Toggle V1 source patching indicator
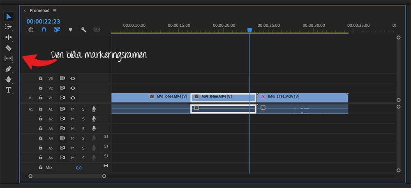Viewport: 411px width, 188px height. click(x=31, y=98)
